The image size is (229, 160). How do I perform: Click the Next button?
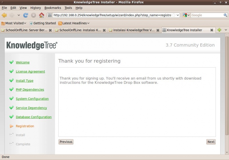click(211, 142)
